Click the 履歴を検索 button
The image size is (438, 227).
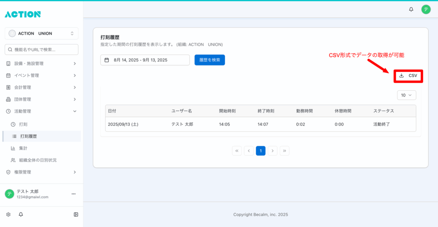210,60
